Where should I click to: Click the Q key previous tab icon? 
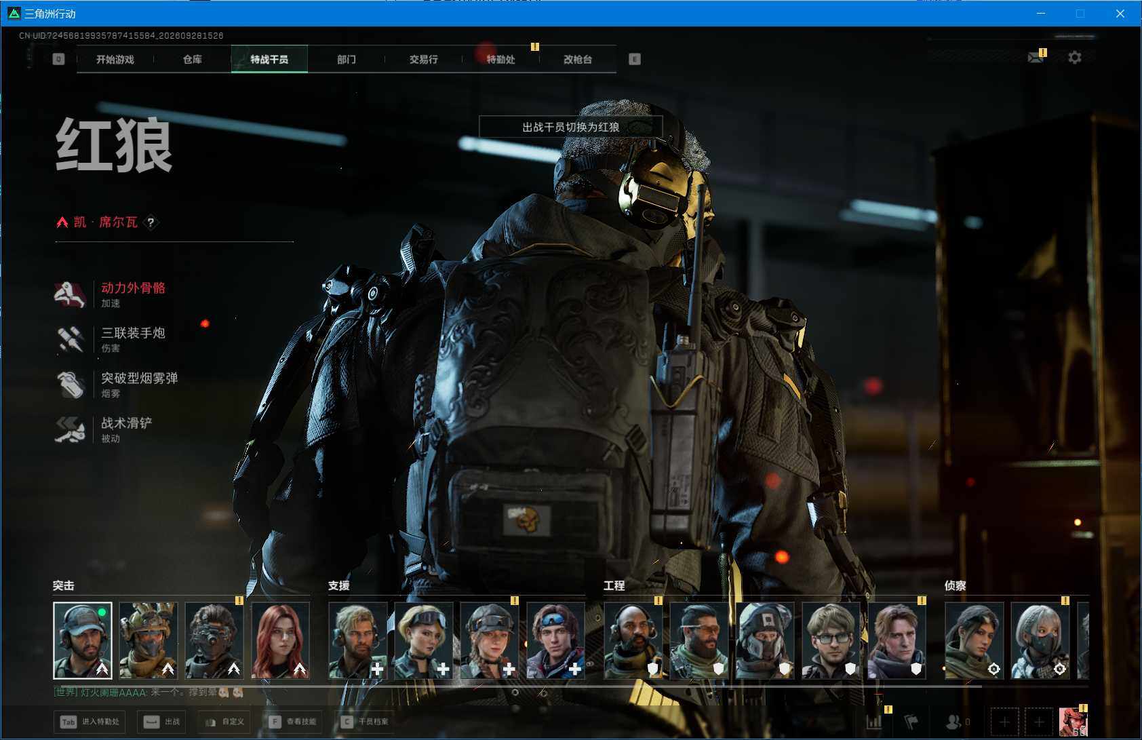(x=58, y=59)
